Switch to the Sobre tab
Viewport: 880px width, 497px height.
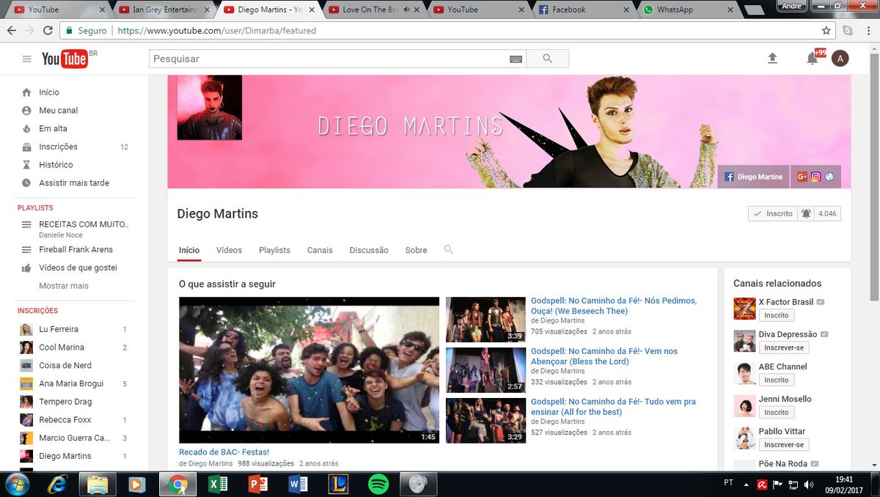pos(416,251)
